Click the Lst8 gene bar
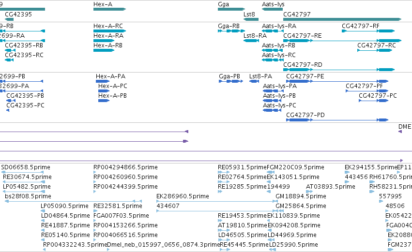 tap(251, 19)
